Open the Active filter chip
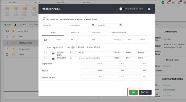 [22, 25]
